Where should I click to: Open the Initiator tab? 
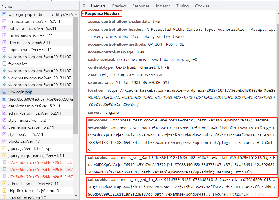[163, 6]
